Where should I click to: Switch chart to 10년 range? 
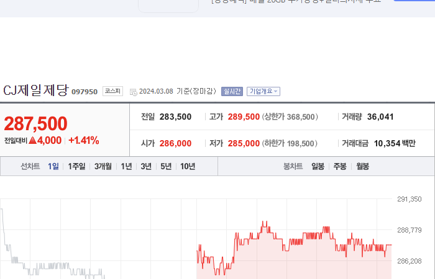pos(188,166)
